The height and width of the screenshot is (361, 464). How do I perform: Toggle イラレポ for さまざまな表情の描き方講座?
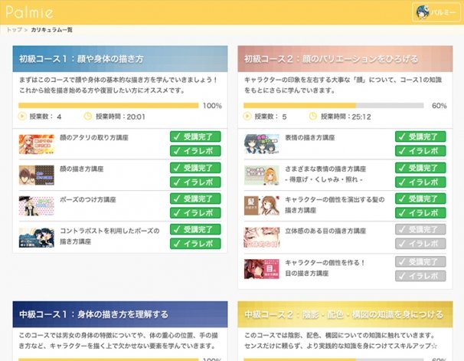(x=420, y=182)
